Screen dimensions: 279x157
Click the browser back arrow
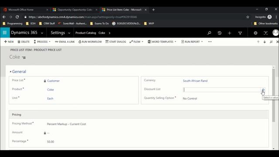(x=4, y=17)
